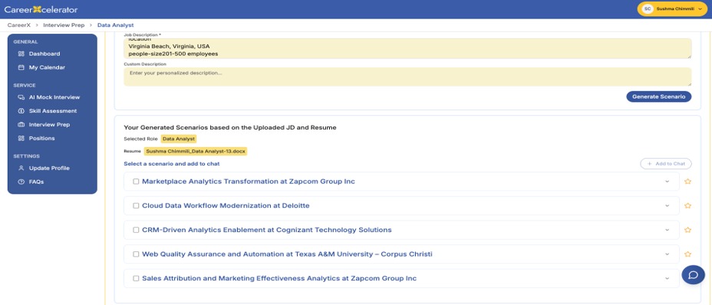Click the Custom Description input field
Screen dimensions: 712x305
pyautogui.click(x=407, y=77)
